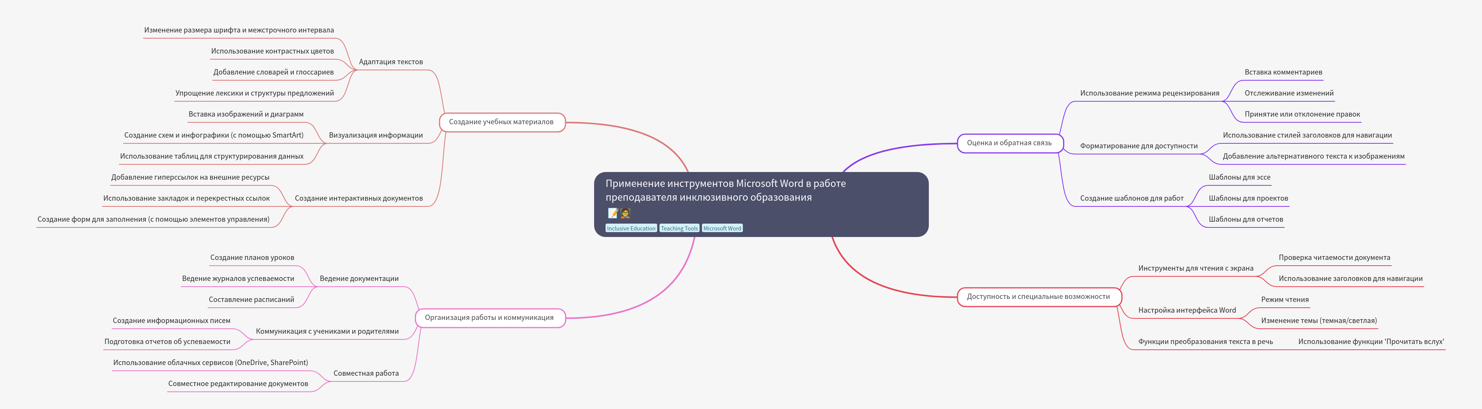Select the Режим чтения leaf node
The width and height of the screenshot is (1482, 409).
pyautogui.click(x=1284, y=300)
